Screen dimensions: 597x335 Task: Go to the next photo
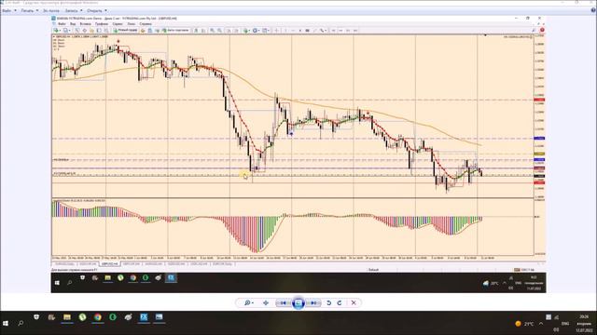click(313, 302)
